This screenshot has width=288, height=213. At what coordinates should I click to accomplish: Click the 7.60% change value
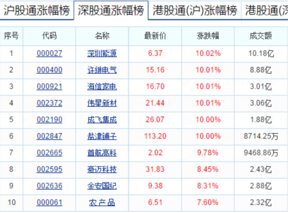tap(208, 202)
